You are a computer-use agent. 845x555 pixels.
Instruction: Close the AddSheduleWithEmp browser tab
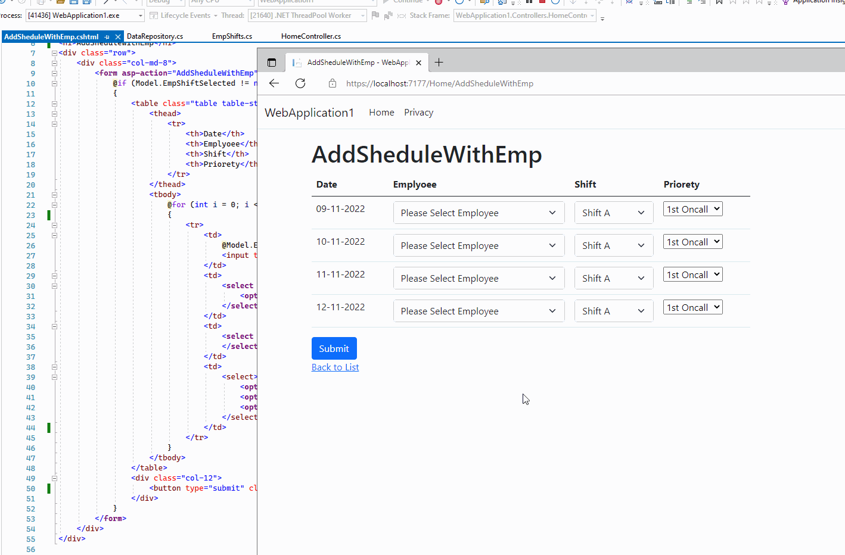(418, 63)
